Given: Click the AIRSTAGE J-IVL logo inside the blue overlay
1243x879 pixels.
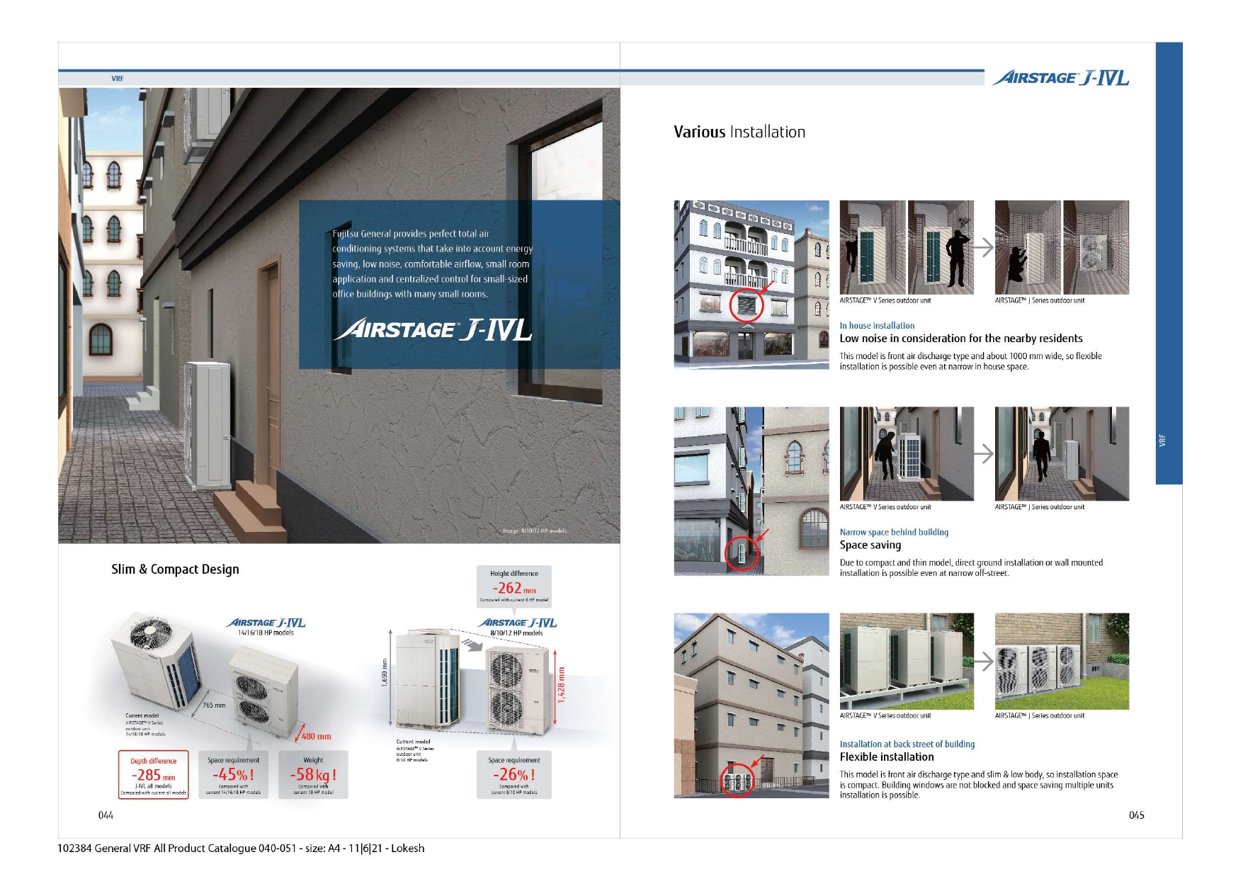Looking at the screenshot, I should (433, 330).
